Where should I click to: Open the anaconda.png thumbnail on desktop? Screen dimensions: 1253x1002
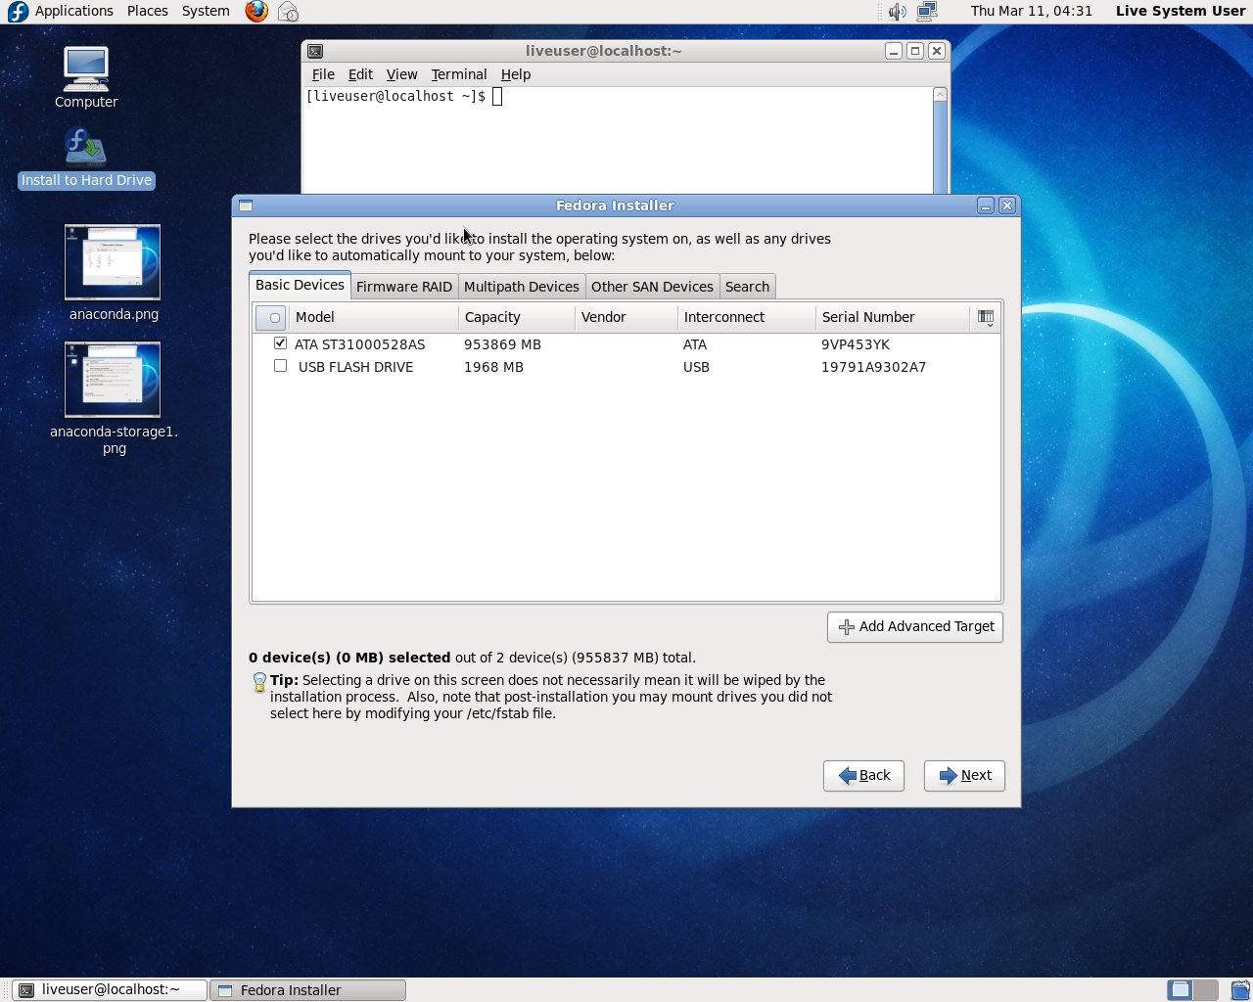point(113,262)
